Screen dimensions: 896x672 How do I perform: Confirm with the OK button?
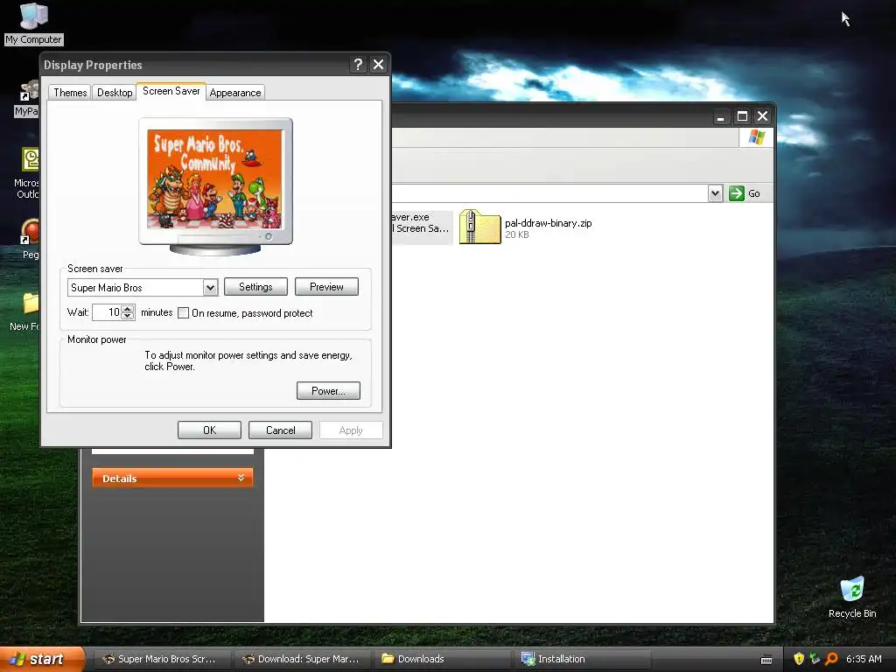click(x=209, y=430)
